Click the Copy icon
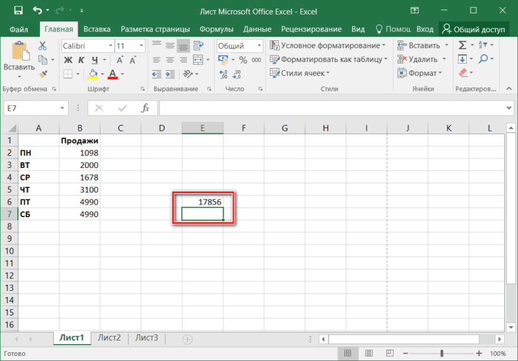 coord(43,60)
